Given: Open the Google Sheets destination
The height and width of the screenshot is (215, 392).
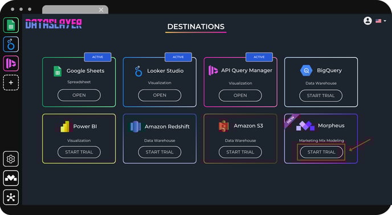Looking at the screenshot, I should [x=79, y=95].
